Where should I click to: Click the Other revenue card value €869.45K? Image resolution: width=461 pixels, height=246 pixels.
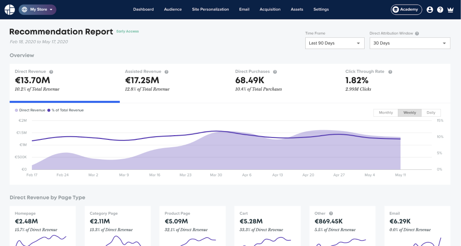coord(328,221)
